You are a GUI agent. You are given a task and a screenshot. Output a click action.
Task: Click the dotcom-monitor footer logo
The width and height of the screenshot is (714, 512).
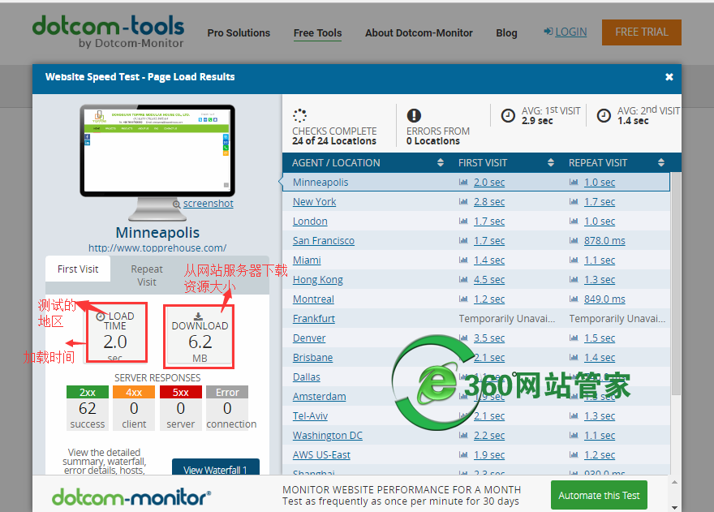tap(131, 497)
